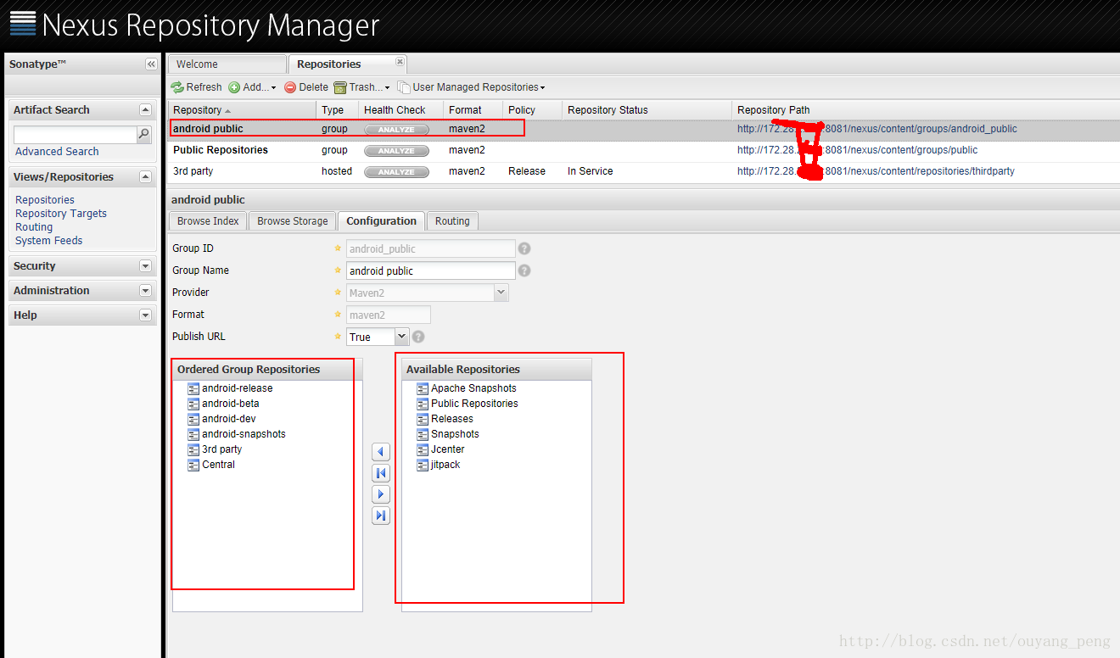Expand the Administration section

pyautogui.click(x=145, y=291)
